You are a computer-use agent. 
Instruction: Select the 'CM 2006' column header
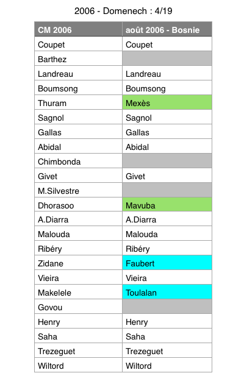pyautogui.click(x=79, y=29)
